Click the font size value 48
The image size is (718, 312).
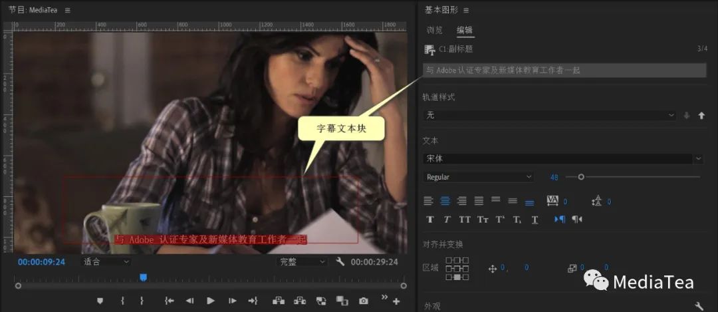(x=554, y=178)
